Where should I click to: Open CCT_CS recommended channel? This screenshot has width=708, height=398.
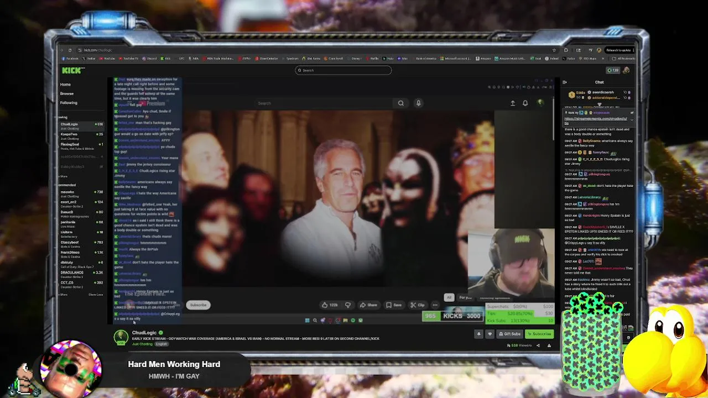[x=81, y=284]
